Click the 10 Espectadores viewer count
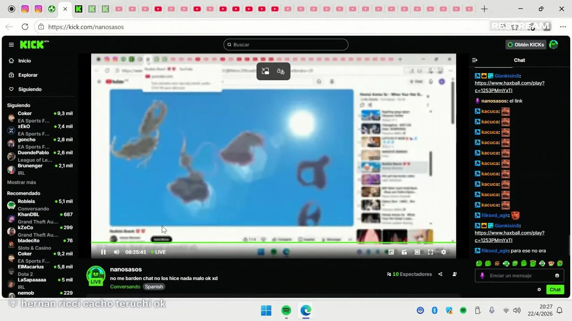572x321 pixels. [x=409, y=274]
